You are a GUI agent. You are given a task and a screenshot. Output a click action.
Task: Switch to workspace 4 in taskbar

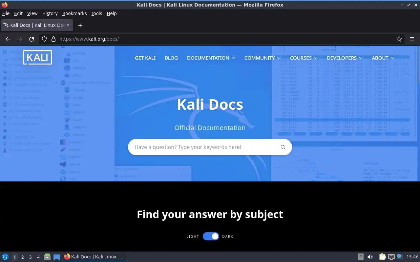(38, 257)
